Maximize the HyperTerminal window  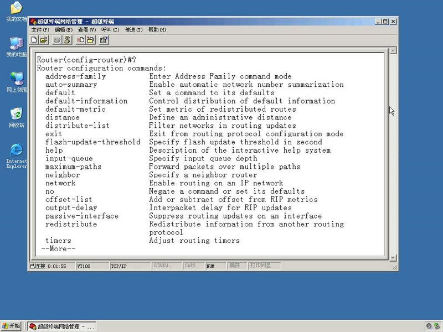pos(385,22)
